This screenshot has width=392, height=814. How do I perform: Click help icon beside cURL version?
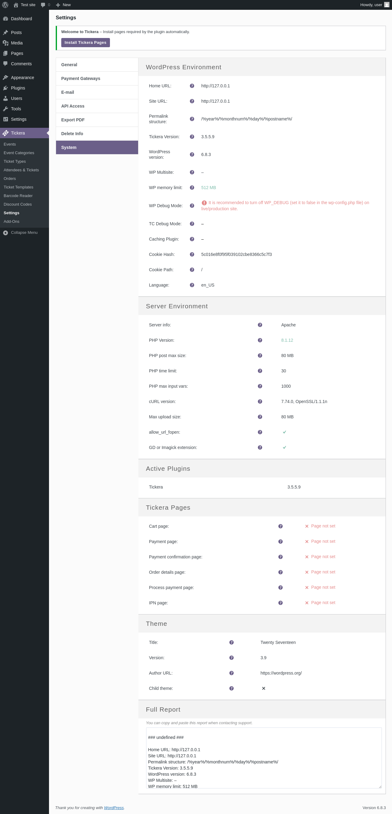click(260, 401)
